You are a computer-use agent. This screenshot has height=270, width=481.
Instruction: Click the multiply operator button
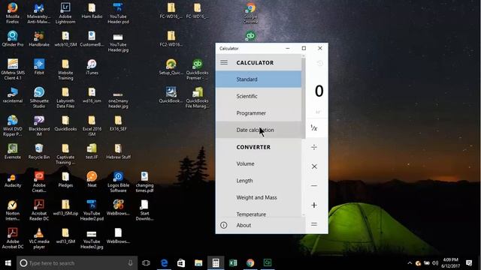point(314,166)
